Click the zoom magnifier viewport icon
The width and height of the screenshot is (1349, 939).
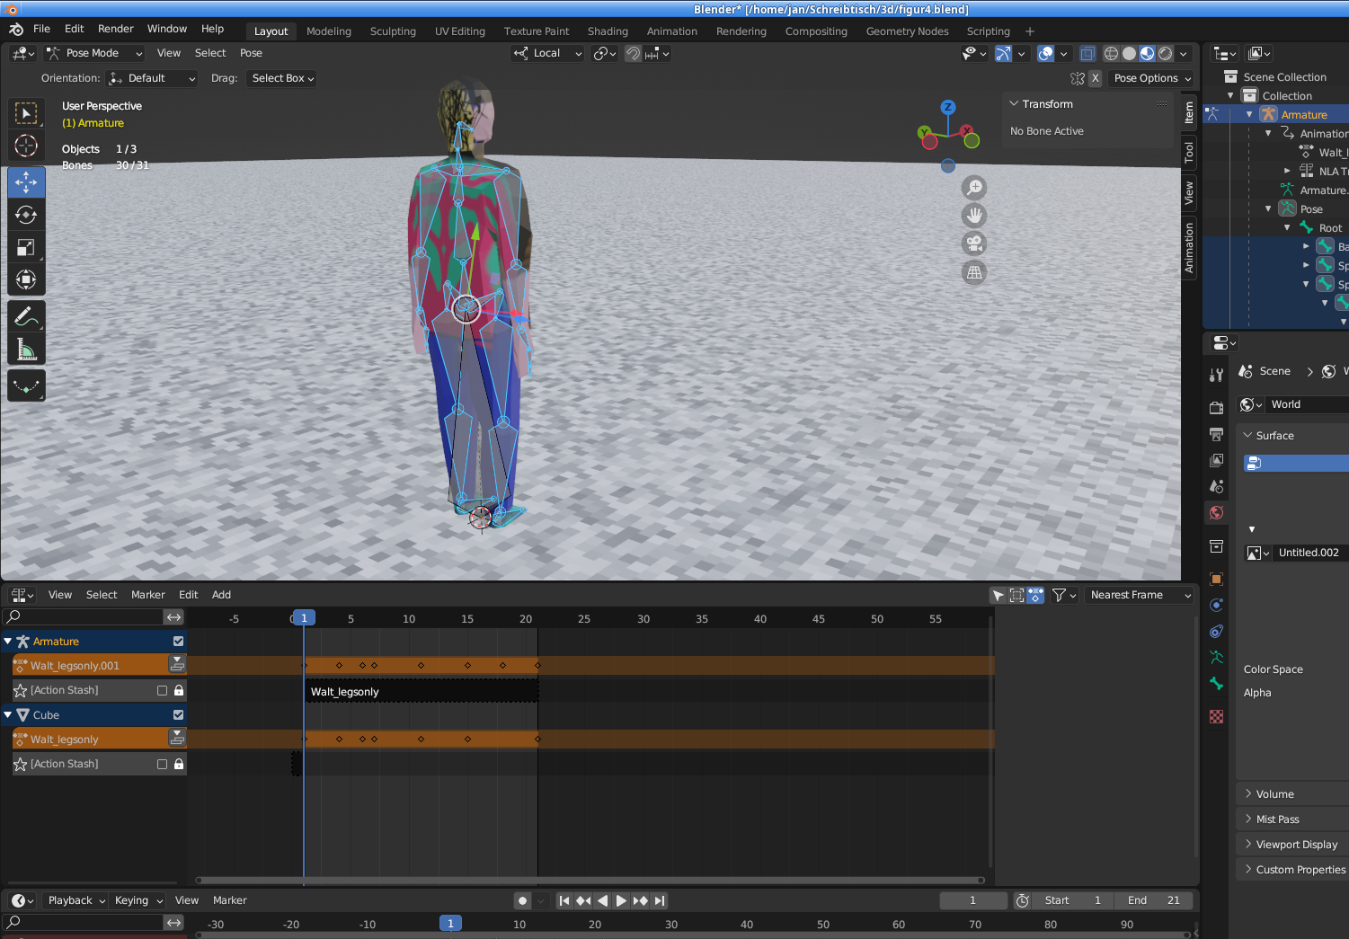(x=974, y=188)
